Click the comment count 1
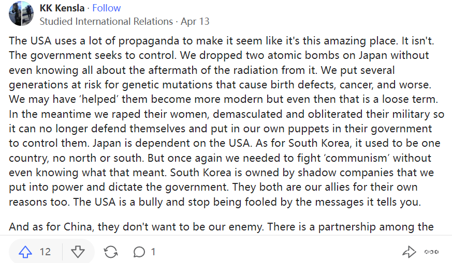The height and width of the screenshot is (263, 452). tap(153, 252)
